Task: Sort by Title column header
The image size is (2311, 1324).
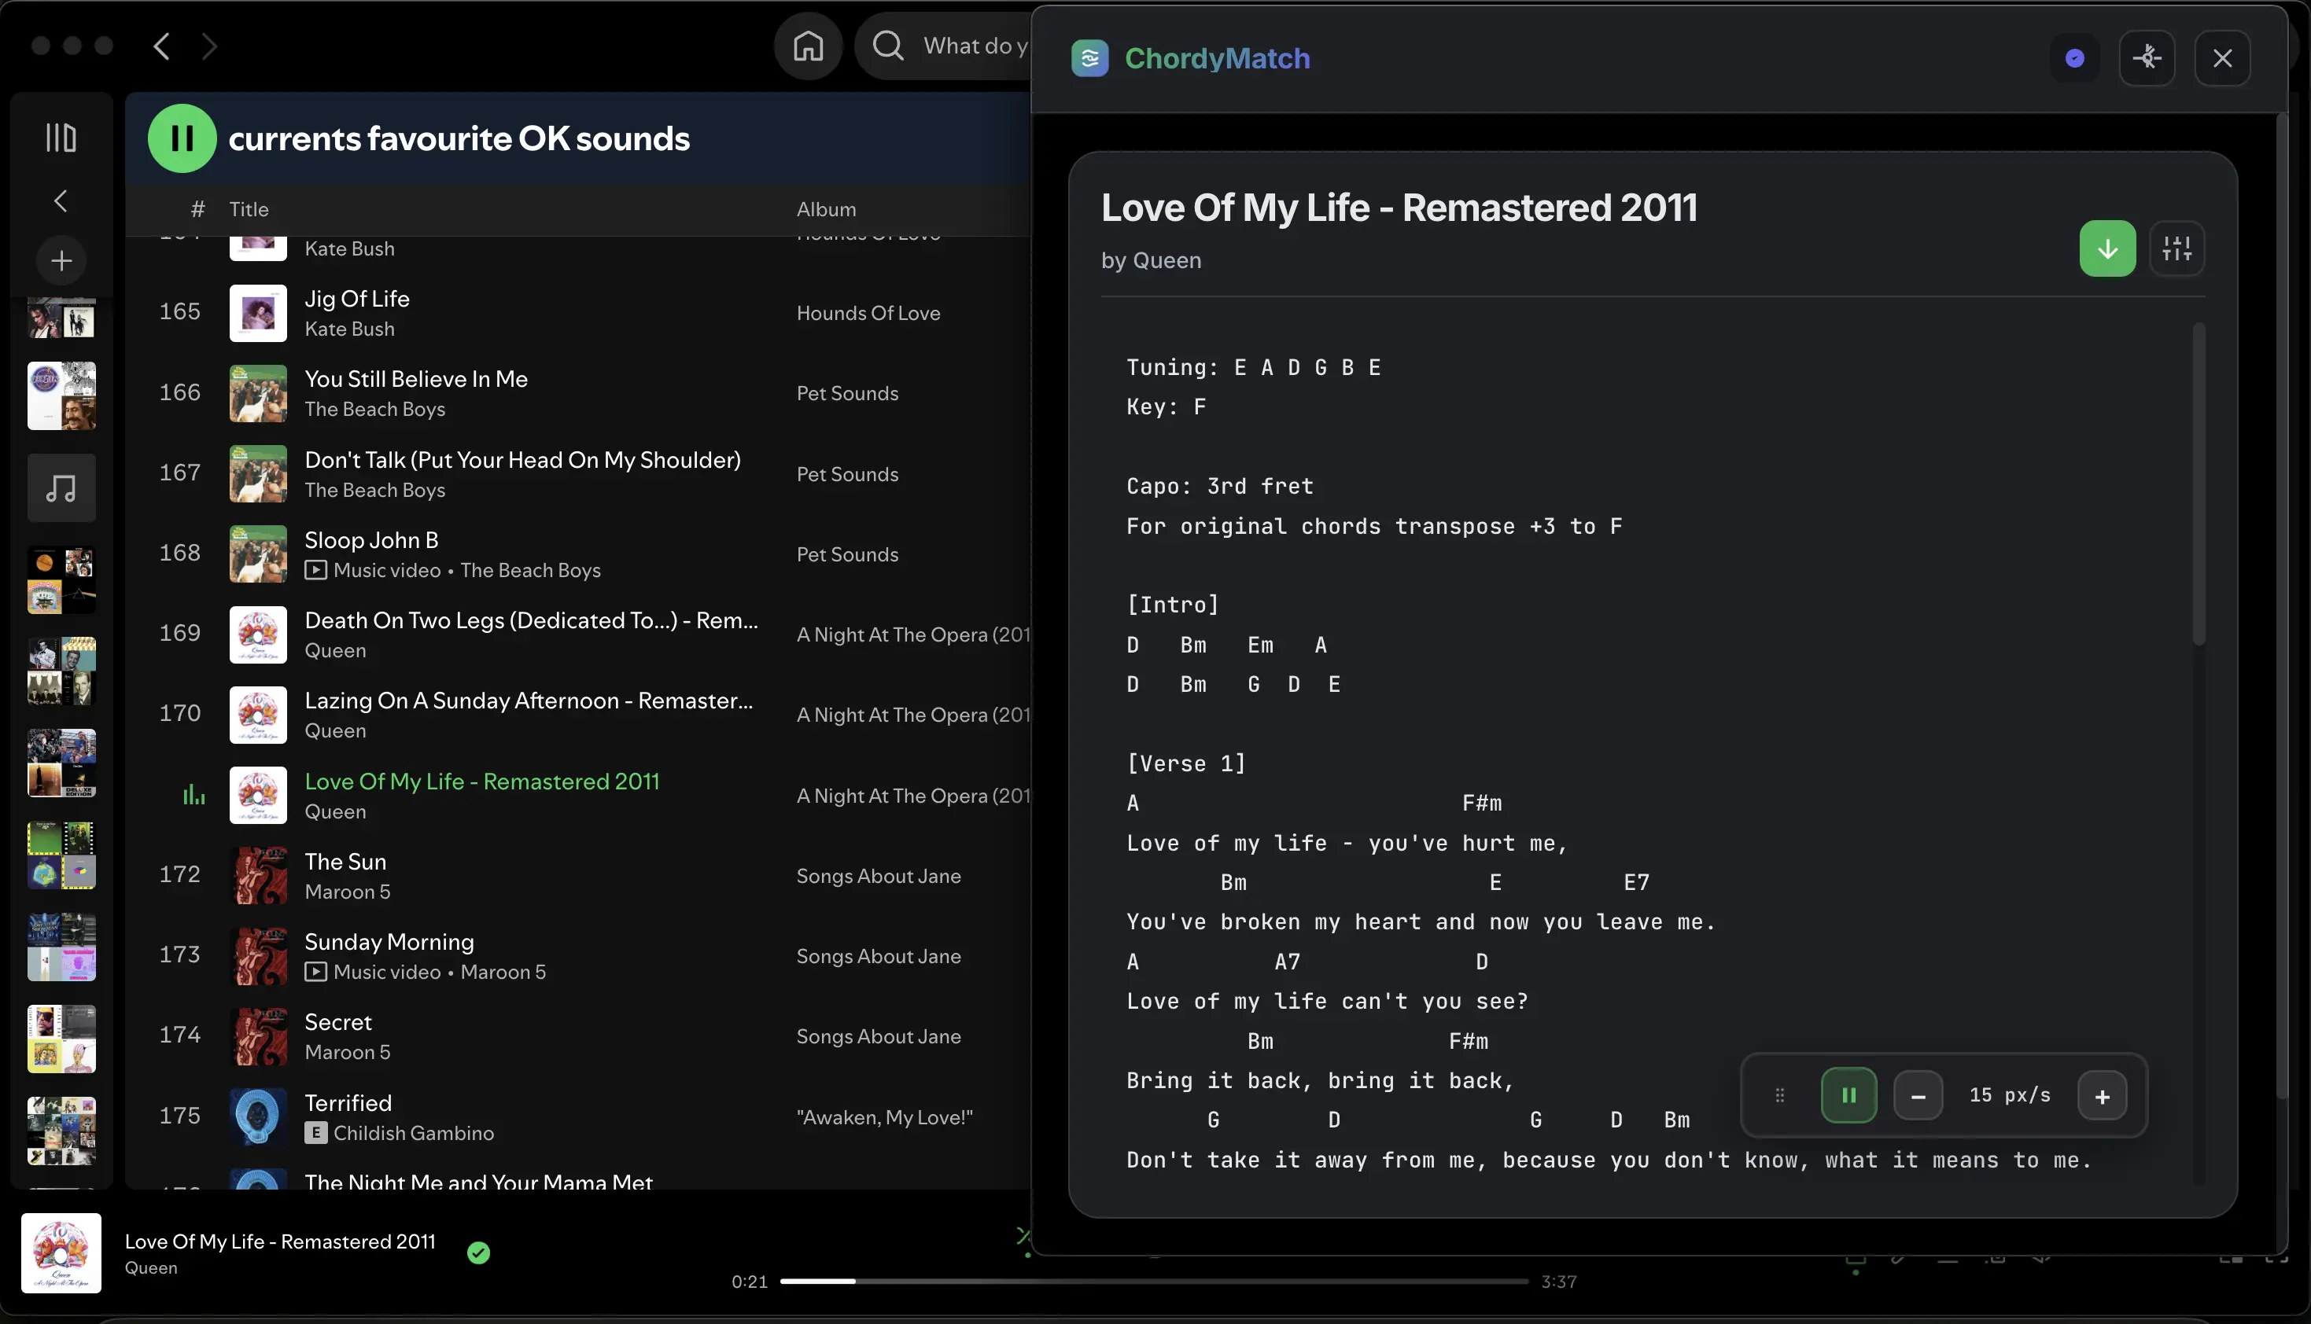Action: click(x=249, y=209)
